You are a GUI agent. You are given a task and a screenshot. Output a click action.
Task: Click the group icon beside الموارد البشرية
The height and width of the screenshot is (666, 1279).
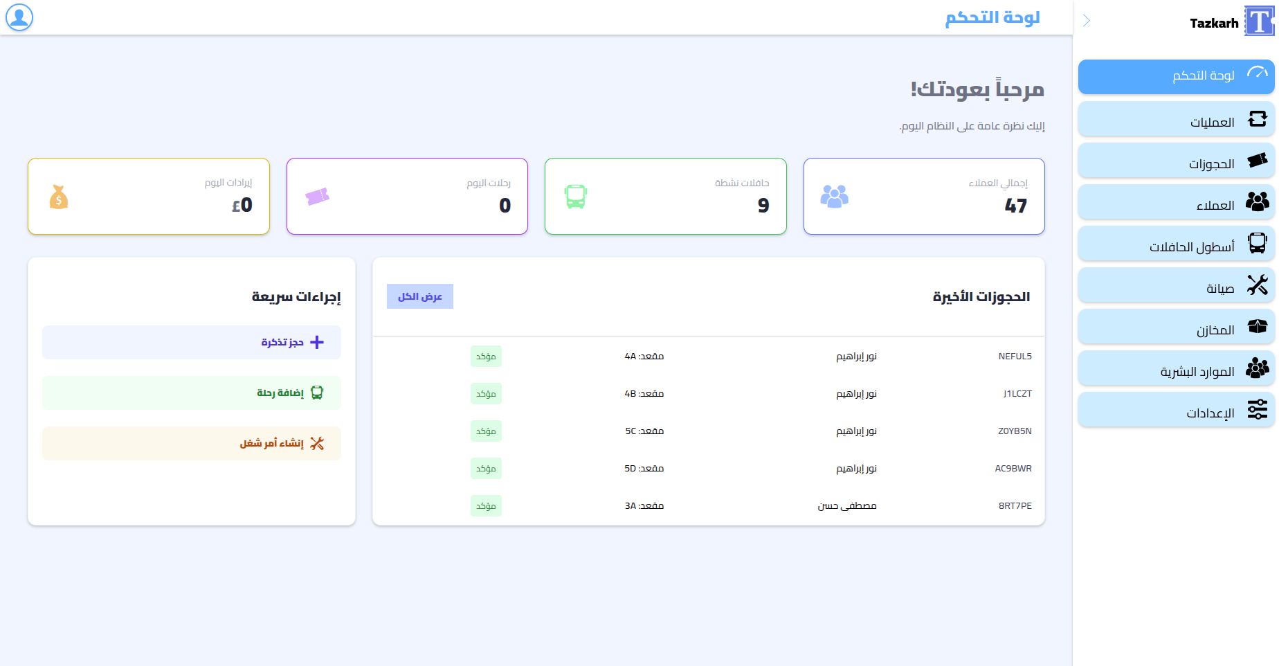point(1257,368)
